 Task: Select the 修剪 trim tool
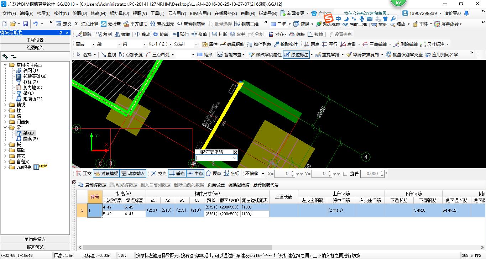[x=199, y=35]
